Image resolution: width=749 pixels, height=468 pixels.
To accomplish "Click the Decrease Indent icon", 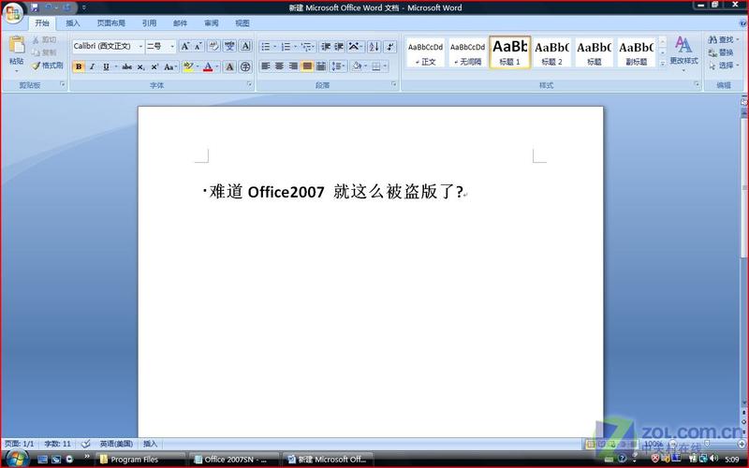I will click(x=326, y=46).
